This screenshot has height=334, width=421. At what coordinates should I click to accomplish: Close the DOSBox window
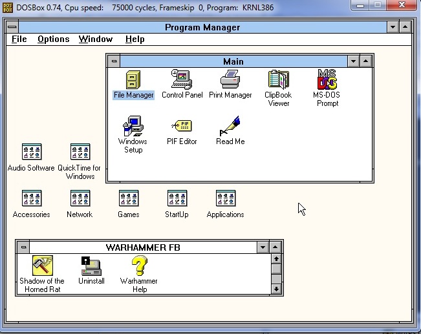click(402, 5)
